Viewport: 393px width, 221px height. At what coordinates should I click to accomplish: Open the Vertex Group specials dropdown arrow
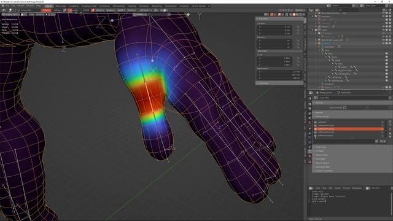click(x=390, y=129)
